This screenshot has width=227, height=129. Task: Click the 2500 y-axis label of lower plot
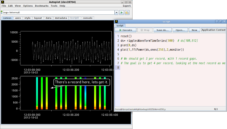pos(14,78)
